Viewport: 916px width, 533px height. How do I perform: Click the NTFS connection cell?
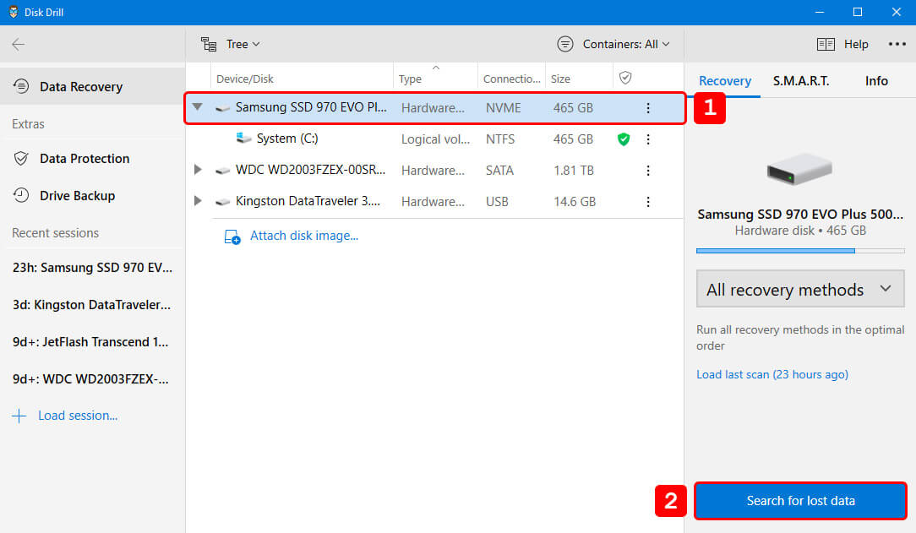(500, 139)
